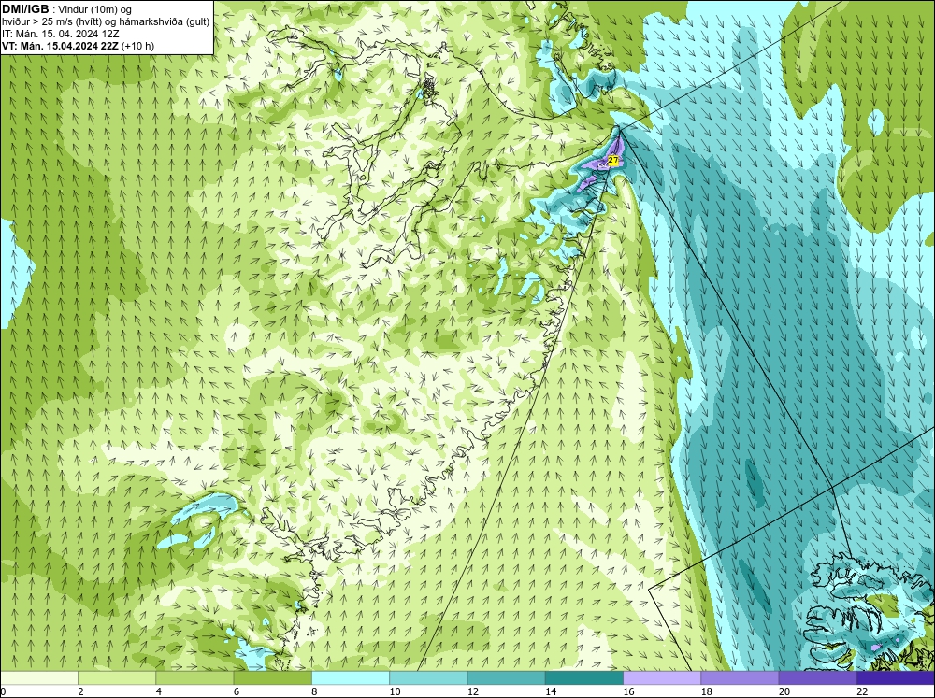
Task: Click the 8-10 m/s light cyan swatch
Action: tap(351, 678)
